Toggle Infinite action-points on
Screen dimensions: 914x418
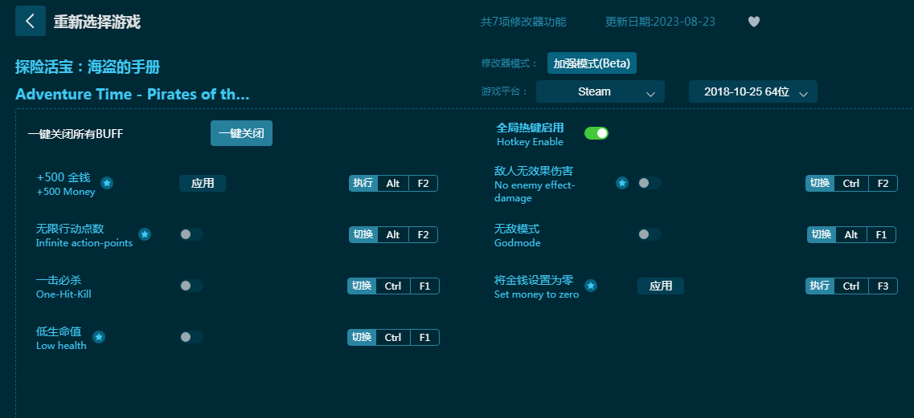(191, 234)
